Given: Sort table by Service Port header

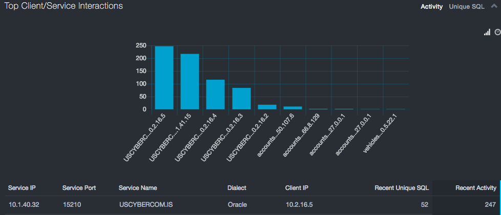Looking at the screenshot, I should (79, 188).
